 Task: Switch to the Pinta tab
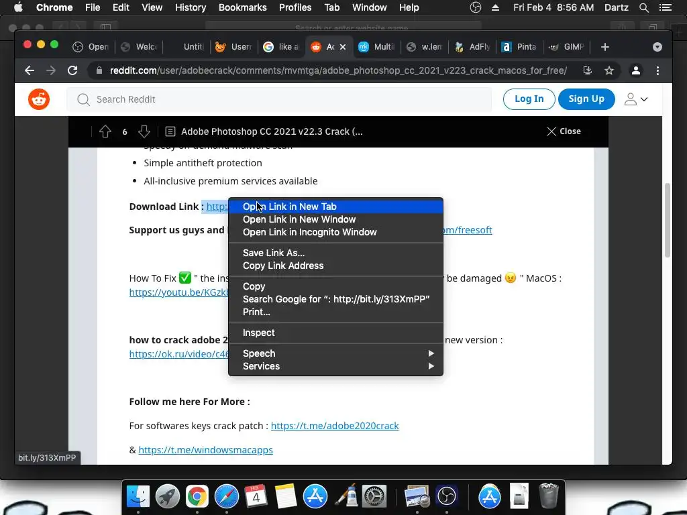pos(519,47)
